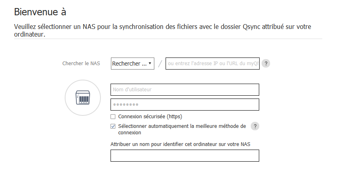Click the NAS device icon in circle
The height and width of the screenshot is (189, 340).
pyautogui.click(x=82, y=98)
